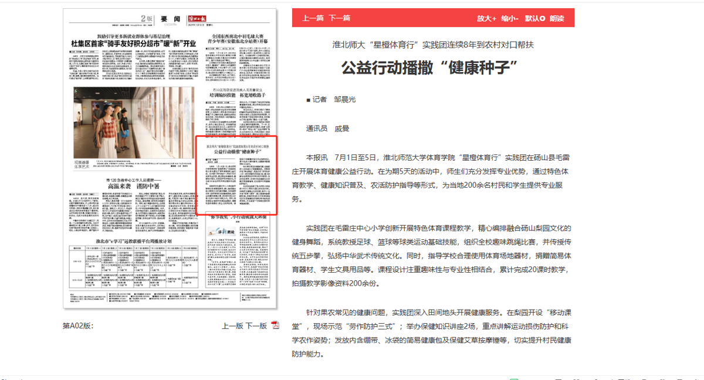Open the 培训编织技能 拓宽增收路子 article
704x380 pixels.
click(x=238, y=94)
